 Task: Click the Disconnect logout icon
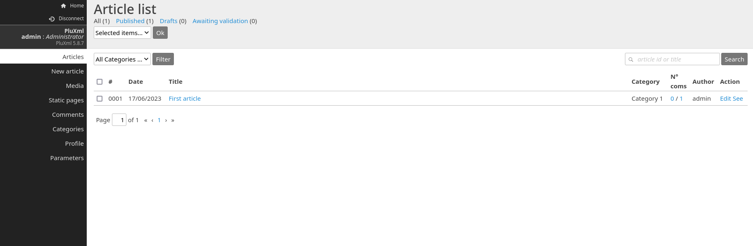(52, 19)
